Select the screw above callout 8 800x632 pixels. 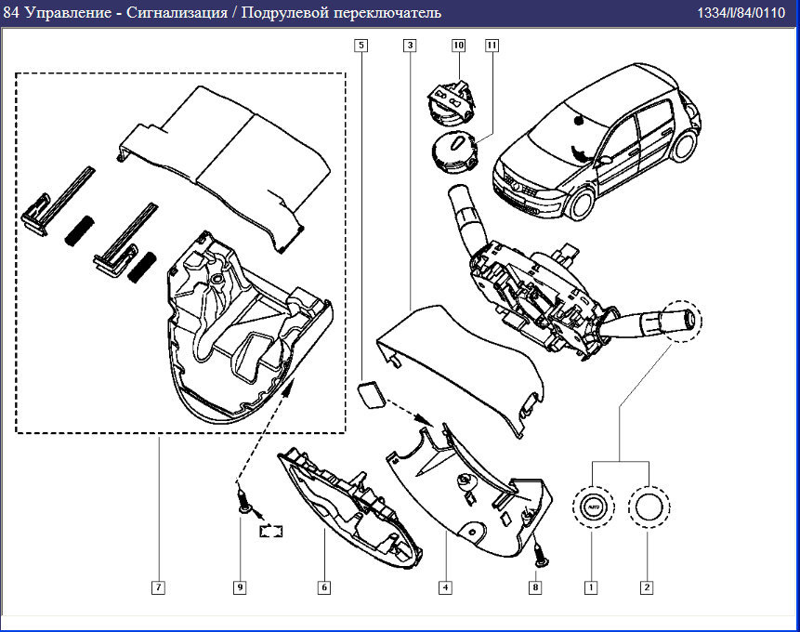[x=539, y=555]
